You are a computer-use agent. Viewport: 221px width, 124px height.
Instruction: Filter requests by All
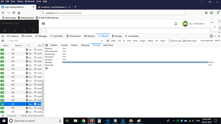108,41
